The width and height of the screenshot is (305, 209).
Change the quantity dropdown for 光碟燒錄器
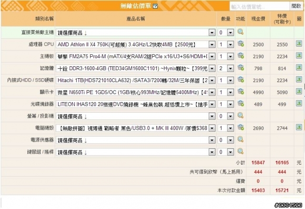click(225, 104)
